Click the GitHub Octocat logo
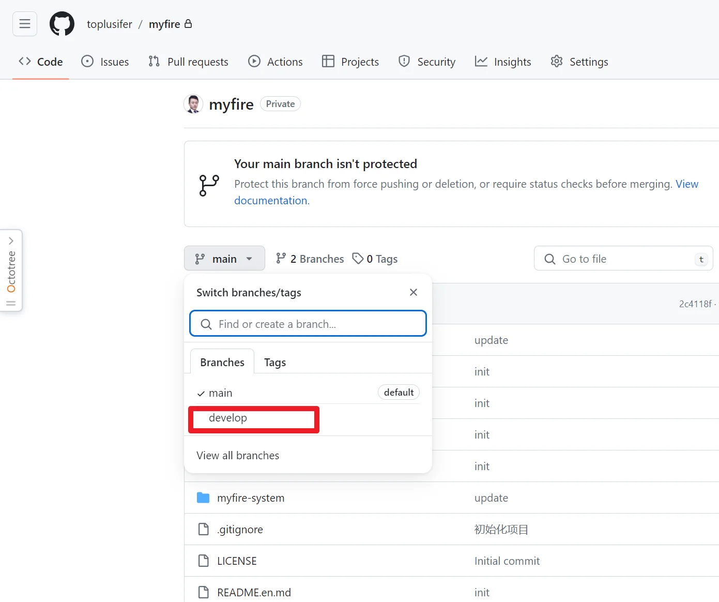719x602 pixels. click(x=62, y=24)
